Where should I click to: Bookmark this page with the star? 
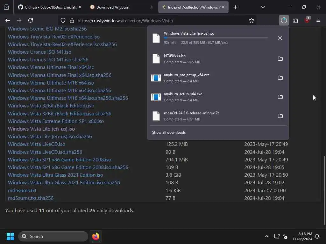click(x=252, y=20)
